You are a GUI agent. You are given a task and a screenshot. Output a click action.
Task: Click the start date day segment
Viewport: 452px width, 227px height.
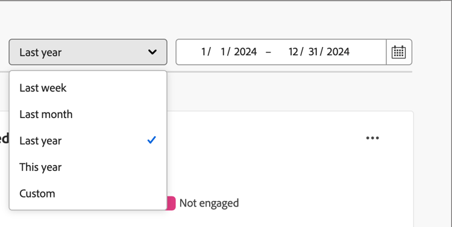tap(223, 52)
